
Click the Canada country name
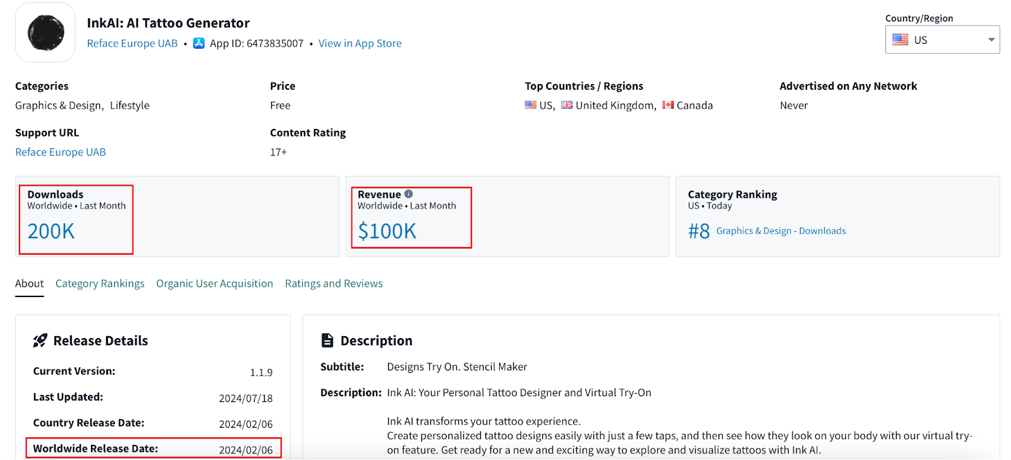click(694, 106)
